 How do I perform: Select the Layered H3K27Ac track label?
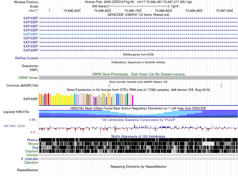(x=16, y=112)
